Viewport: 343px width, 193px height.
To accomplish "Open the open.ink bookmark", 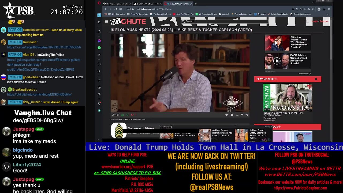I will click(224, 14).
